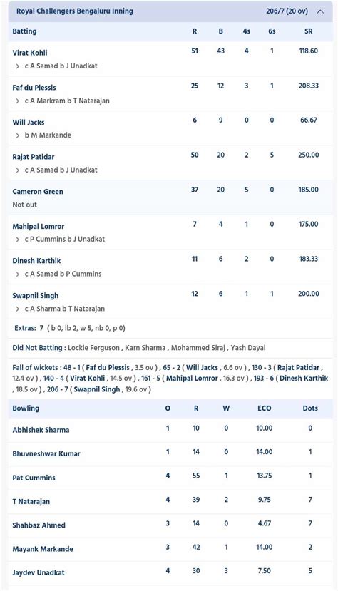The image size is (338, 591).
Task: Select Rajat Patidar batter name
Action: point(34,157)
